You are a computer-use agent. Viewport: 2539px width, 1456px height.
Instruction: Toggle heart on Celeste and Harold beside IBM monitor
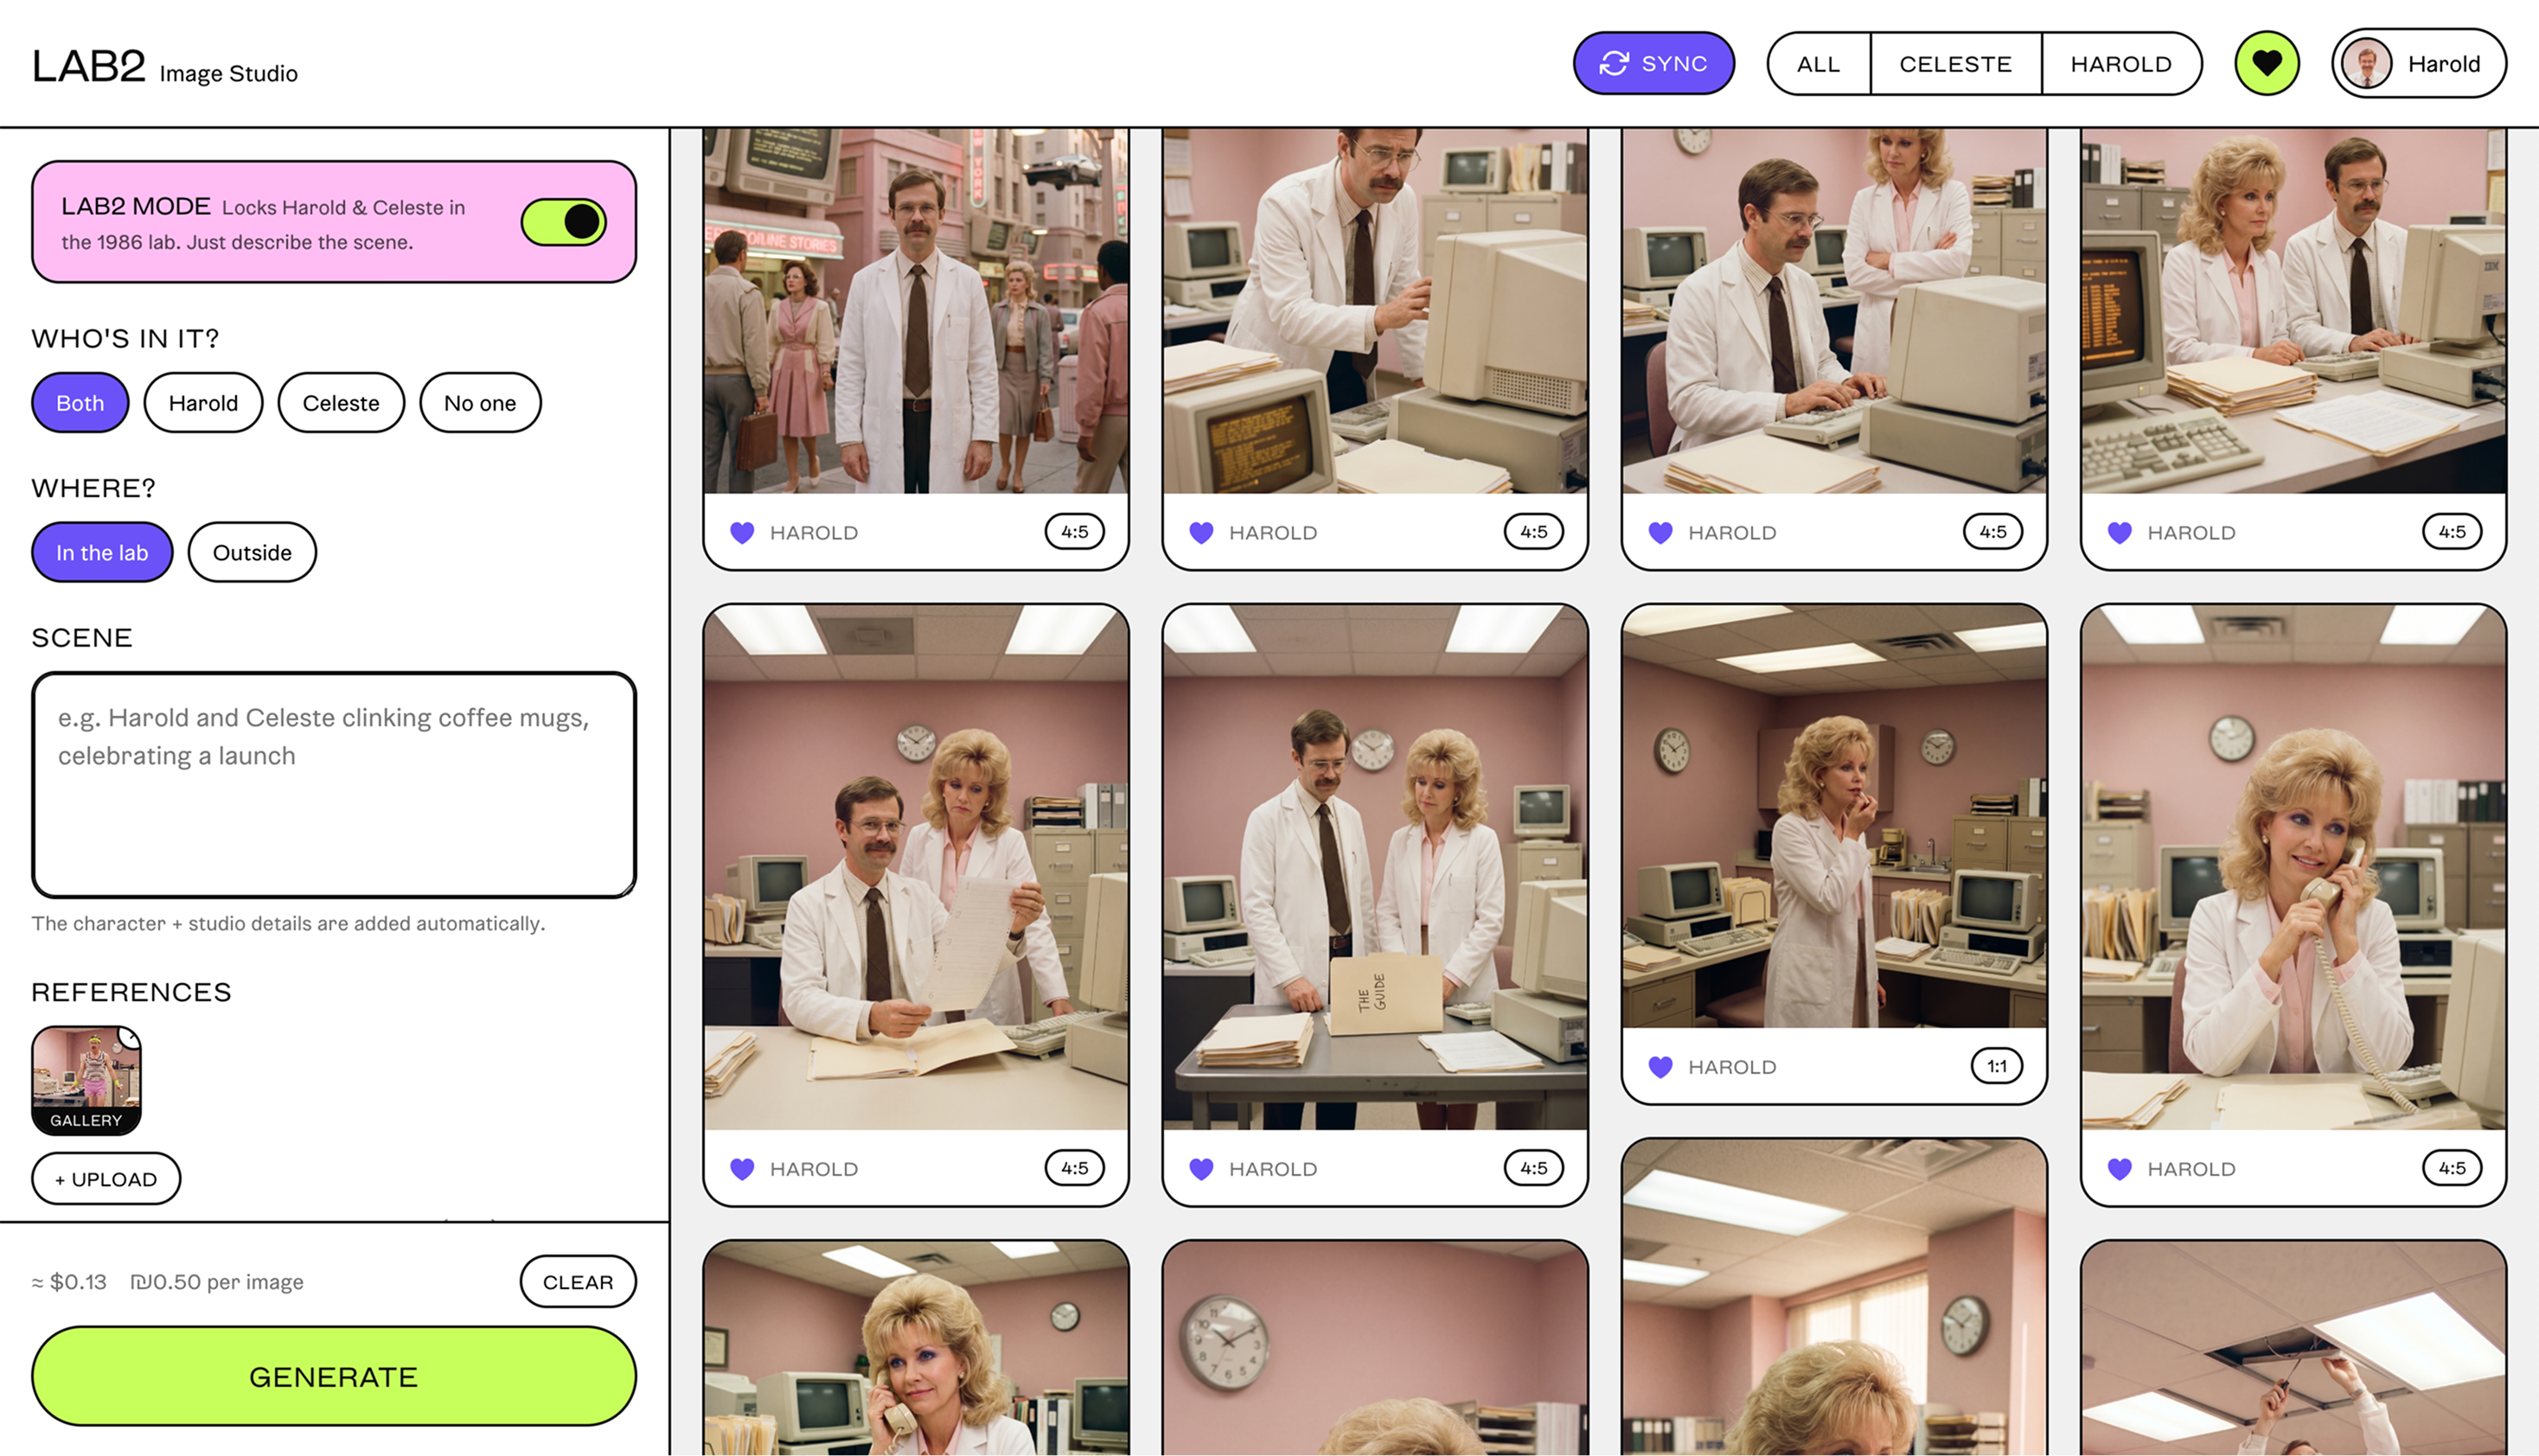2119,532
